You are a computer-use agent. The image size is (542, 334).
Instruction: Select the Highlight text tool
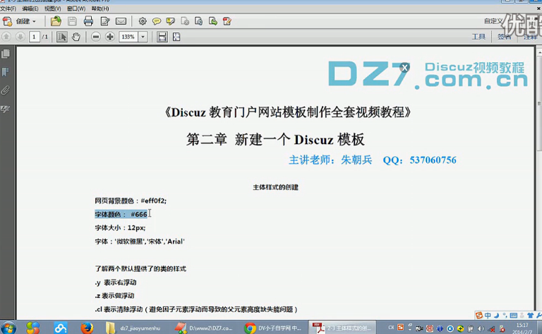pos(170,21)
